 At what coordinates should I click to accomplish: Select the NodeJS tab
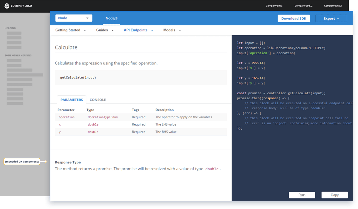112,18
